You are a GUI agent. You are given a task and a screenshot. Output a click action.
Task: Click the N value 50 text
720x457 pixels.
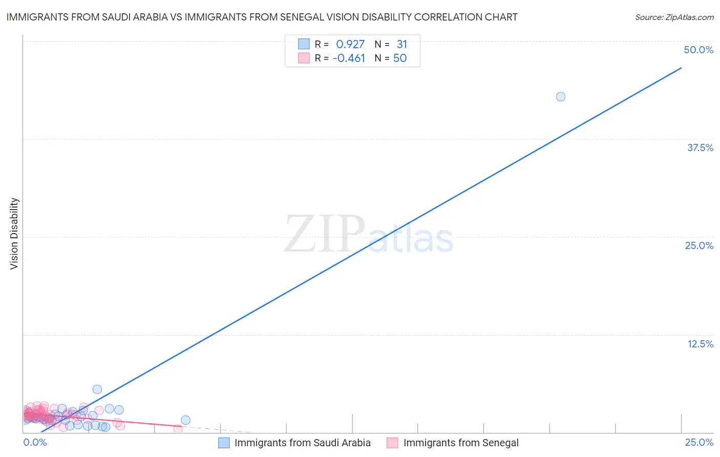[x=400, y=58]
